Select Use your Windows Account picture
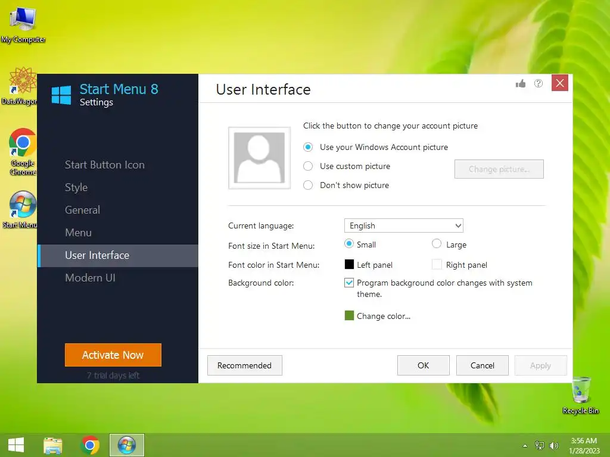The height and width of the screenshot is (457, 610). [x=375, y=147]
